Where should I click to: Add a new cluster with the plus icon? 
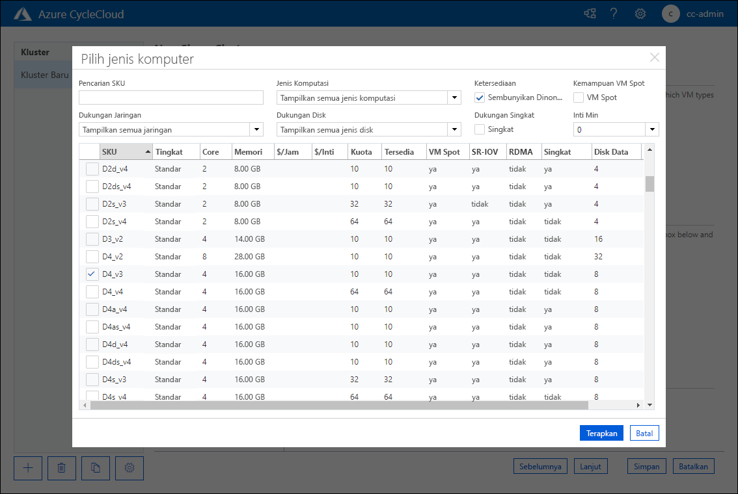coord(27,468)
